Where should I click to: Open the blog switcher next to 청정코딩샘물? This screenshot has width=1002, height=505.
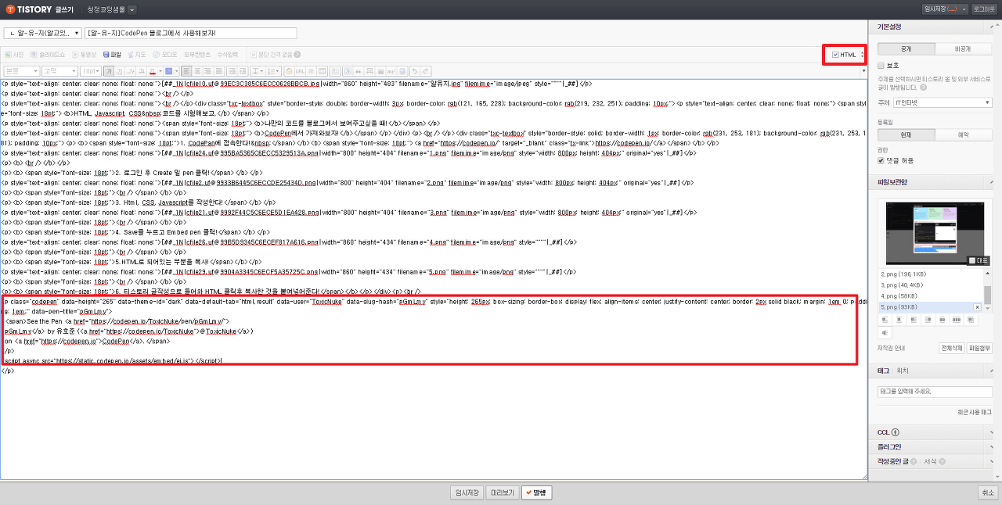pos(132,9)
